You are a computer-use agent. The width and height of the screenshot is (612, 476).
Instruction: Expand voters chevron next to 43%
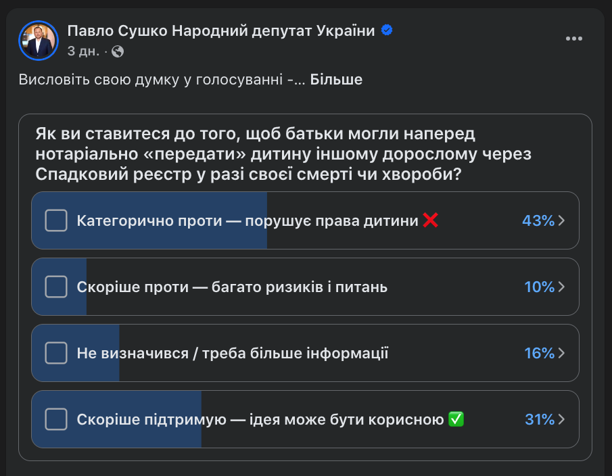click(x=561, y=220)
